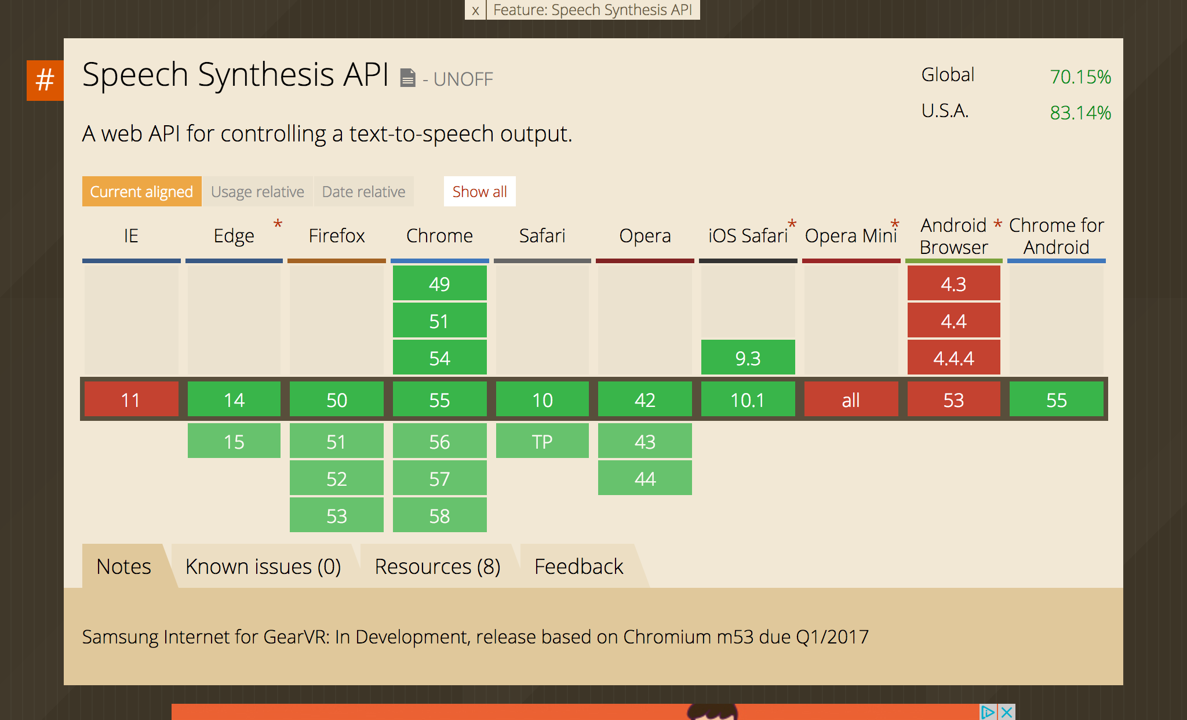
Task: Open the Notes tab
Action: coord(124,566)
